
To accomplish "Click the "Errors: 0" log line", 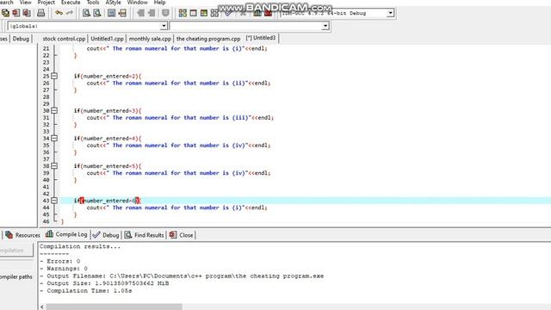I will (x=59, y=261).
